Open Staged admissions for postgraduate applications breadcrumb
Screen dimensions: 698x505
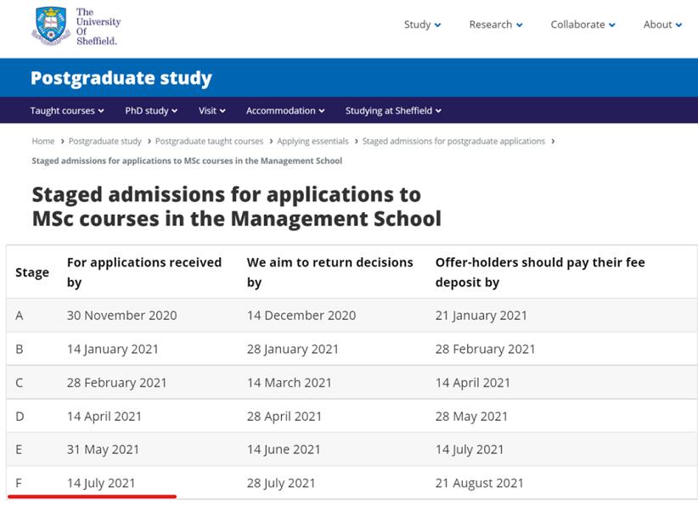point(453,141)
